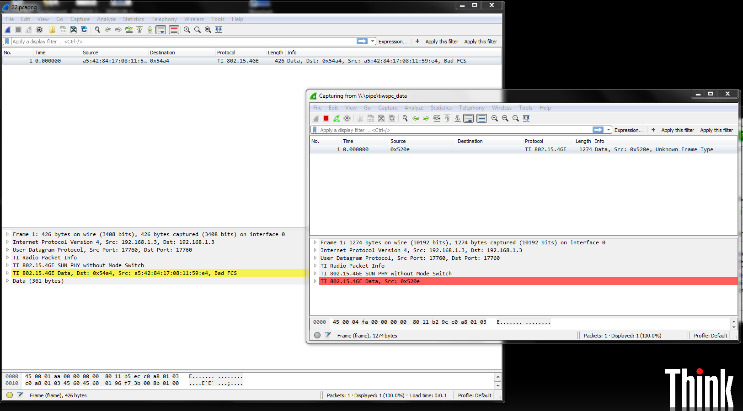
Task: Toggle auto-scroll during live capture in Capturing window
Action: 469,118
